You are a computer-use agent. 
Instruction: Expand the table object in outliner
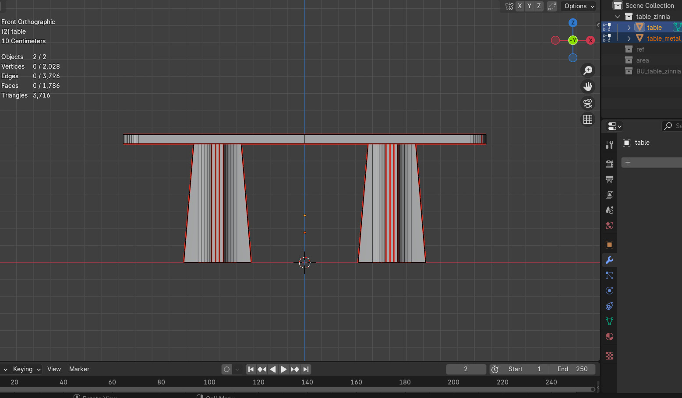(x=629, y=28)
